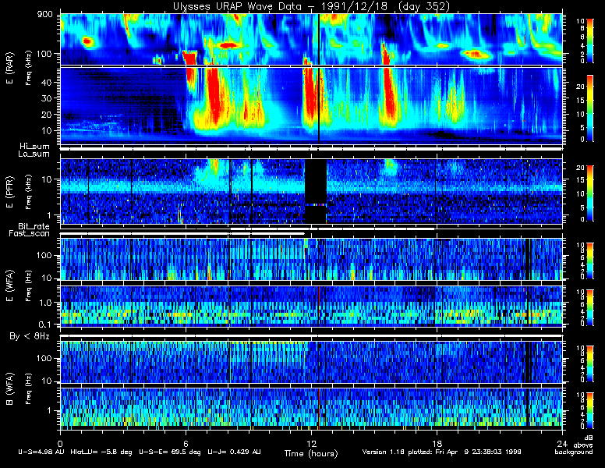Click the "Freq (Hz)" label of B WFA panels
605x468 pixels.
(x=28, y=389)
